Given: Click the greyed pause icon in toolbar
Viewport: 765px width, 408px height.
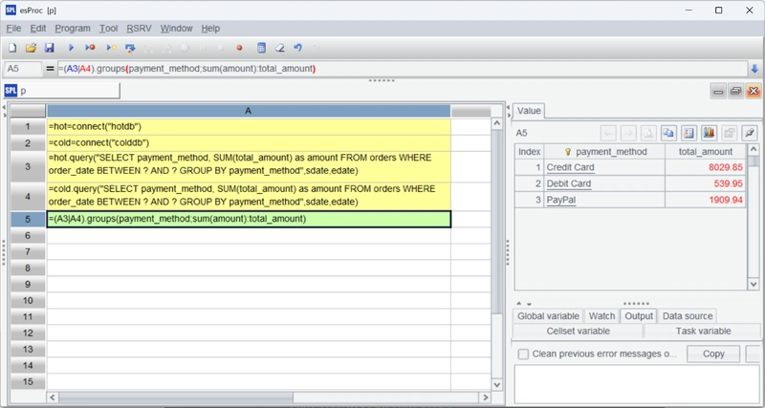Looking at the screenshot, I should (203, 48).
